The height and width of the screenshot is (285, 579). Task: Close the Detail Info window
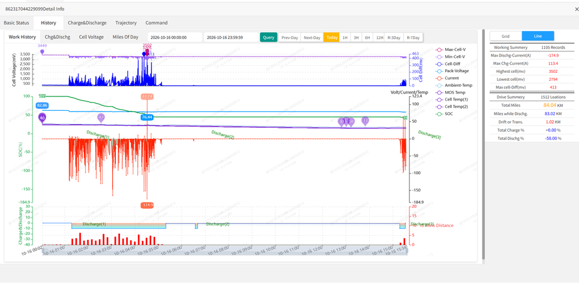[x=577, y=9]
